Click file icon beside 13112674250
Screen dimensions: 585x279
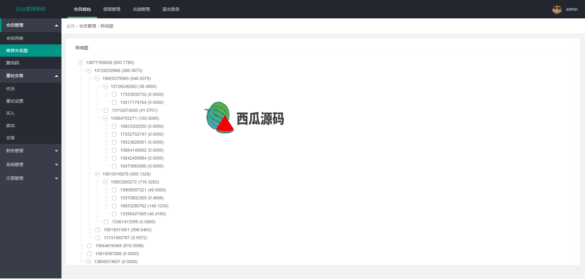coord(106,110)
